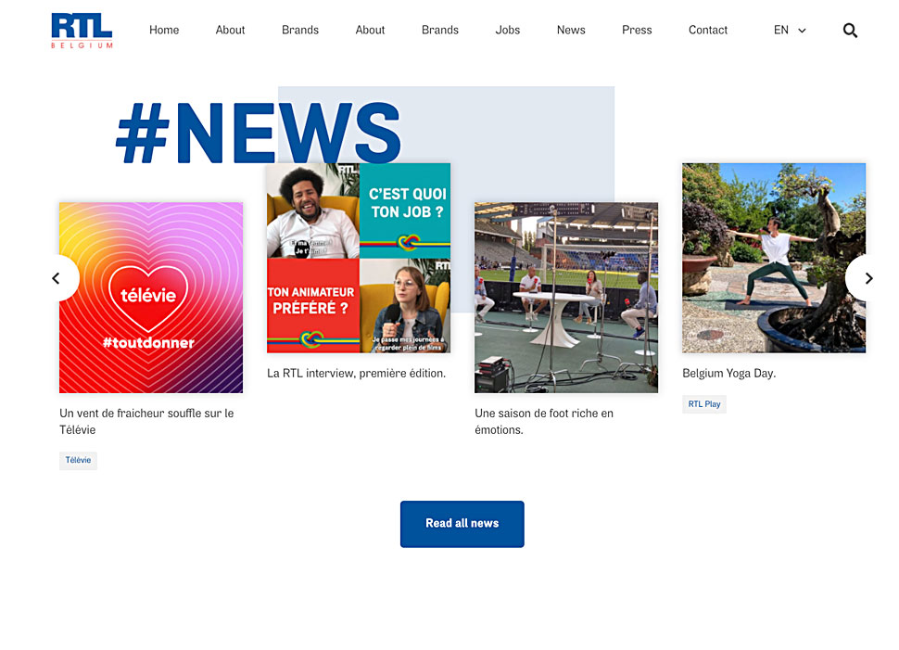899x650 pixels.
Task: Click the RTL Belgium logo
Action: [82, 31]
